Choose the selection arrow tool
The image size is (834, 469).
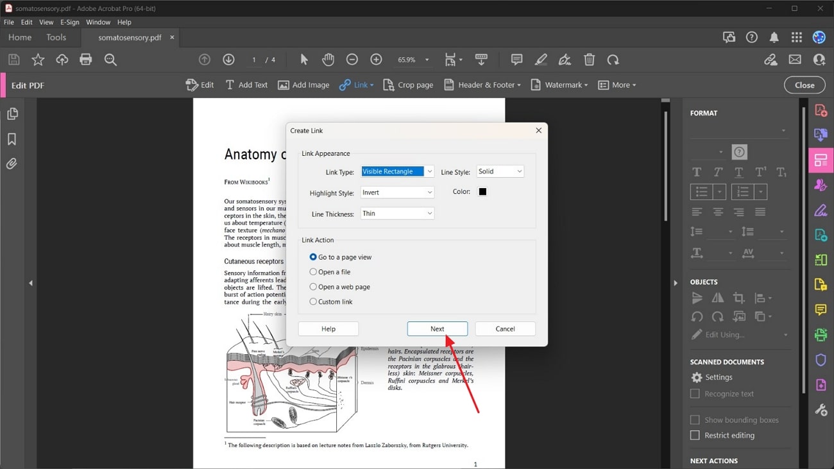pyautogui.click(x=304, y=60)
